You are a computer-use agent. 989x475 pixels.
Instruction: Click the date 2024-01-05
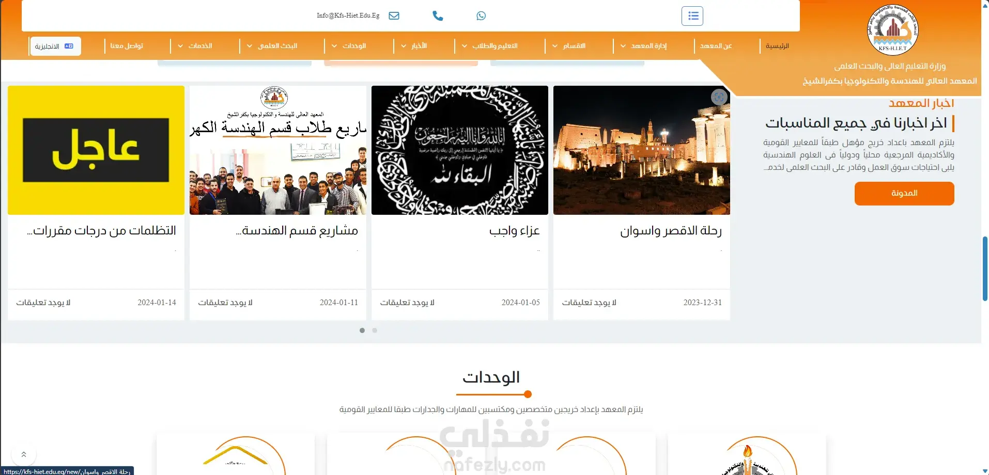point(520,303)
